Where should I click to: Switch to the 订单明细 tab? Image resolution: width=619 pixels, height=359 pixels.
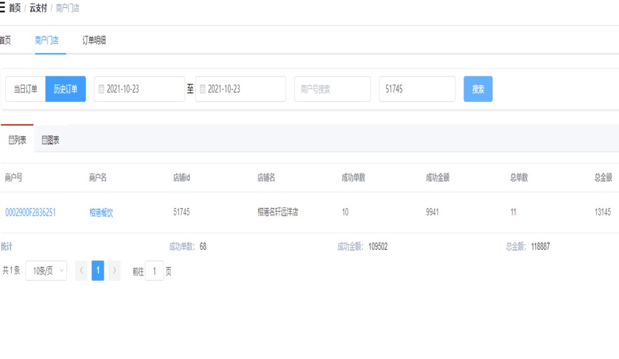94,40
